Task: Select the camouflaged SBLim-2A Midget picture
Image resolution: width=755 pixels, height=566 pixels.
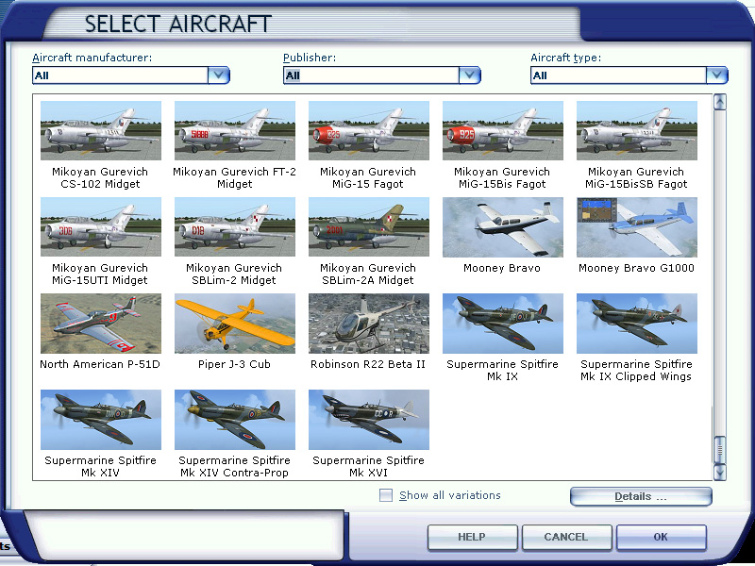Action: [x=368, y=226]
